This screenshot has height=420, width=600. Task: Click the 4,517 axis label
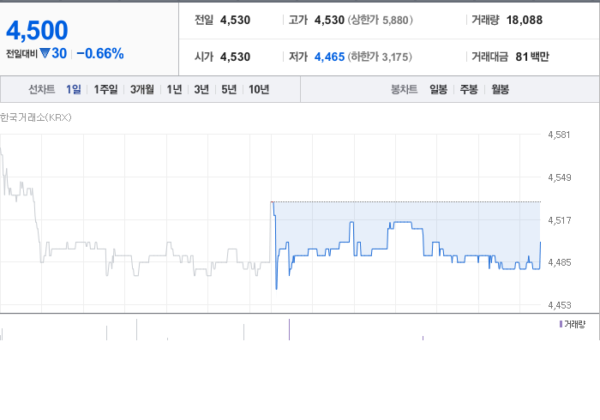560,220
